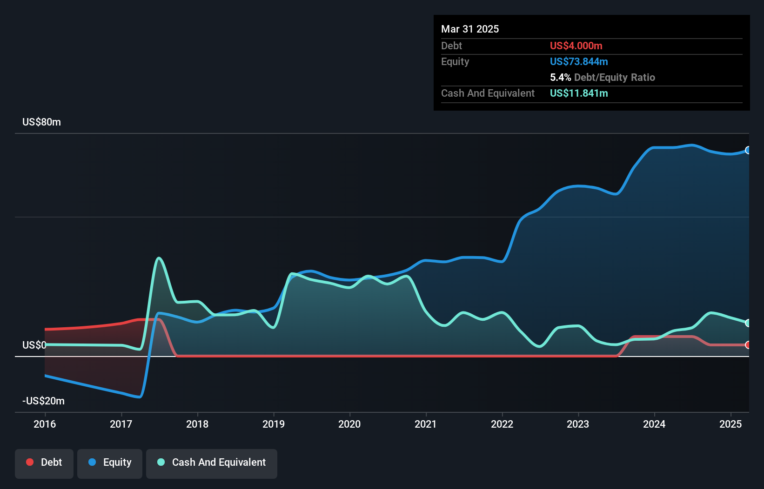Viewport: 764px width, 489px height.
Task: Click the teal Cash endpoint marker
Action: [x=748, y=323]
